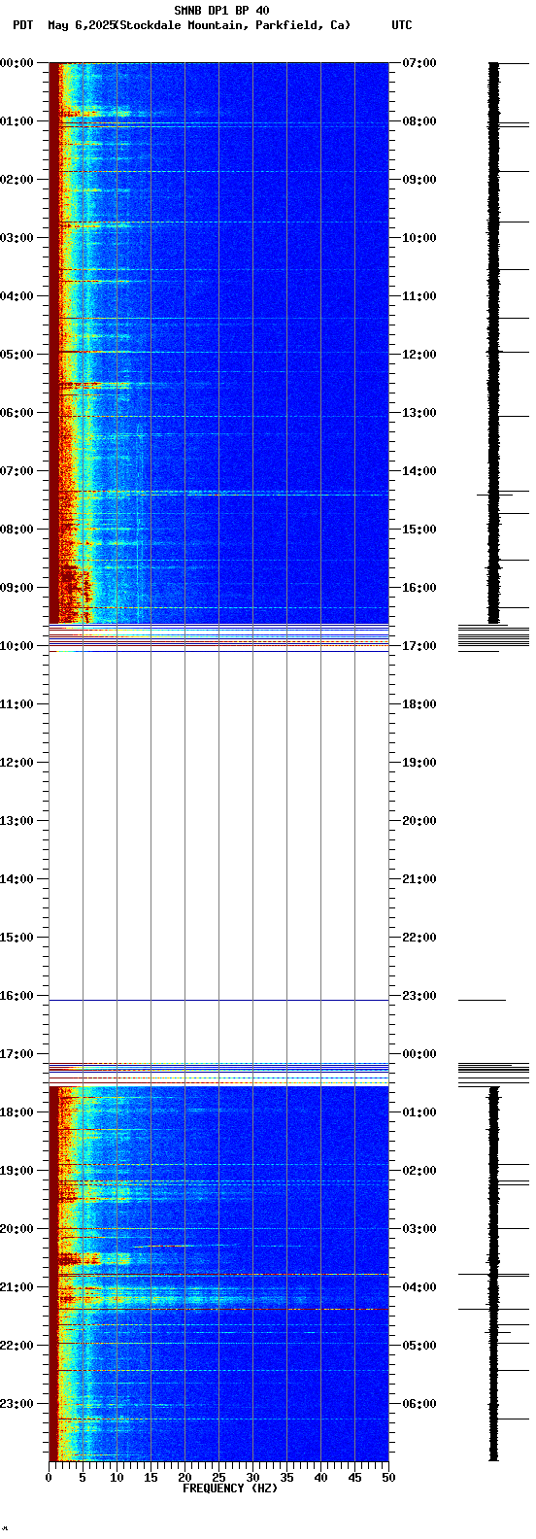The height and width of the screenshot is (1539, 536).
Task: Click the 20 Hz frequency tick label
Action: (x=184, y=1478)
